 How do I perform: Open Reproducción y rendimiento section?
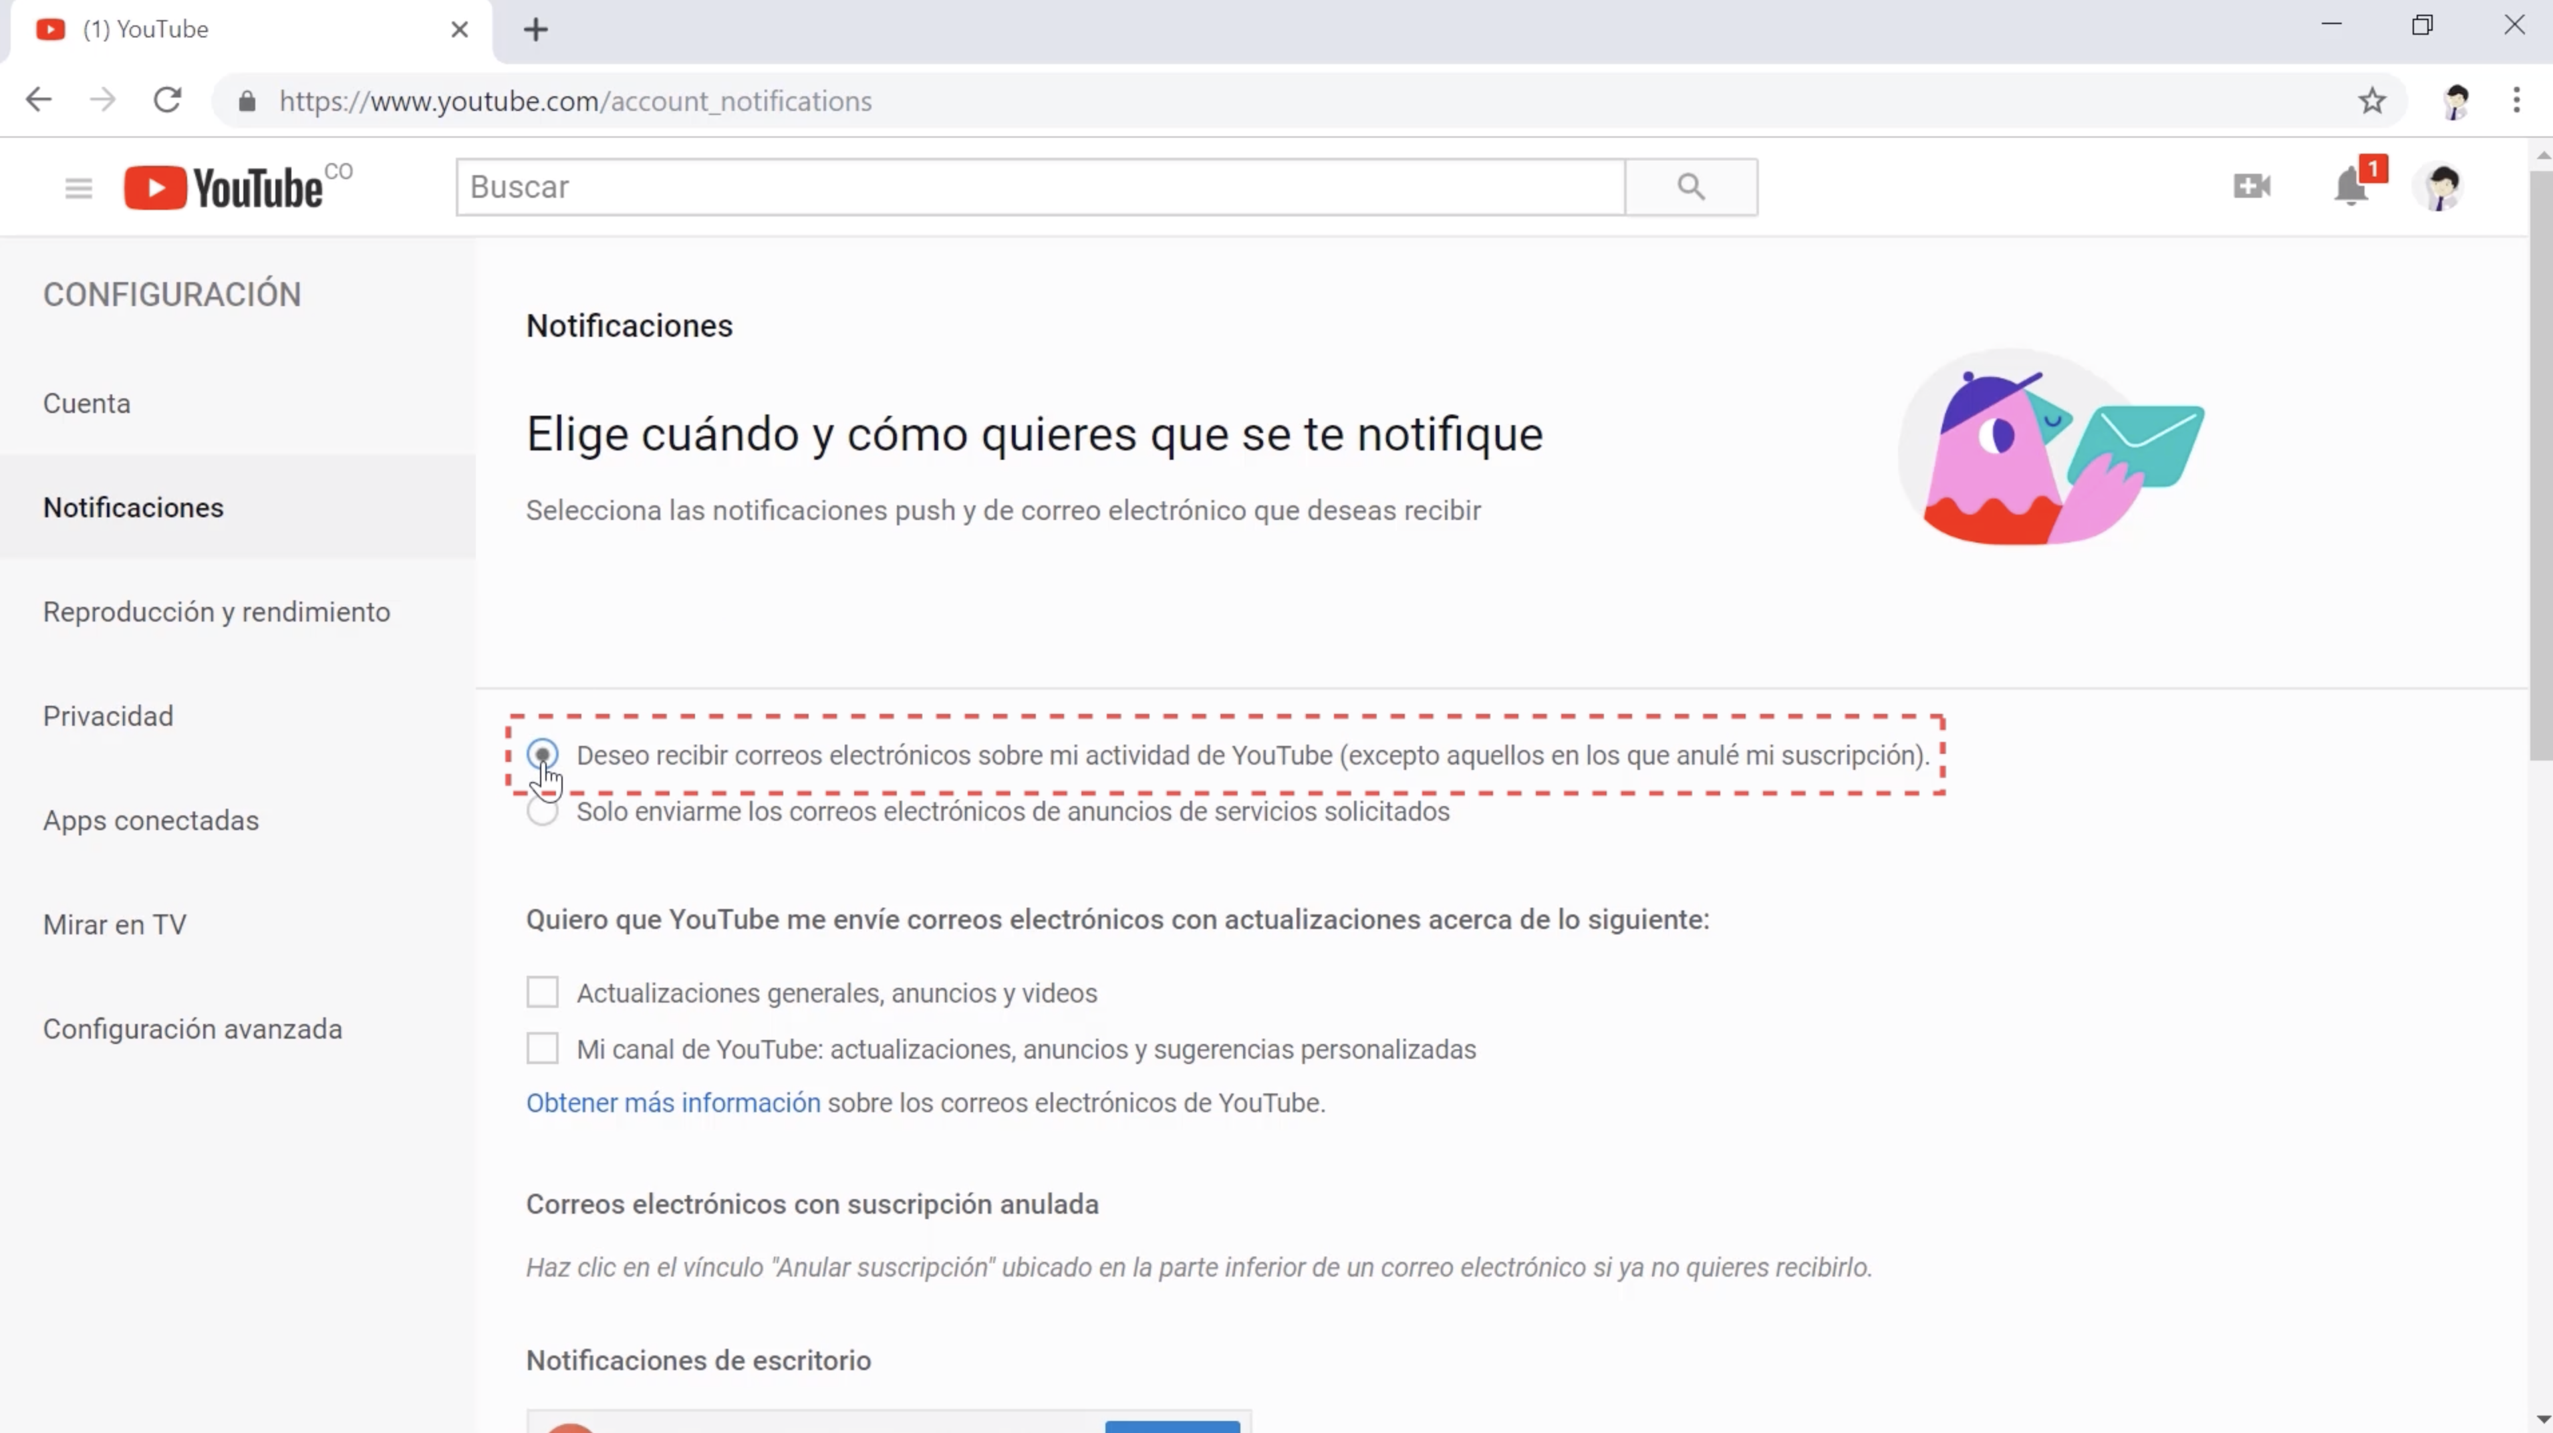click(238, 612)
